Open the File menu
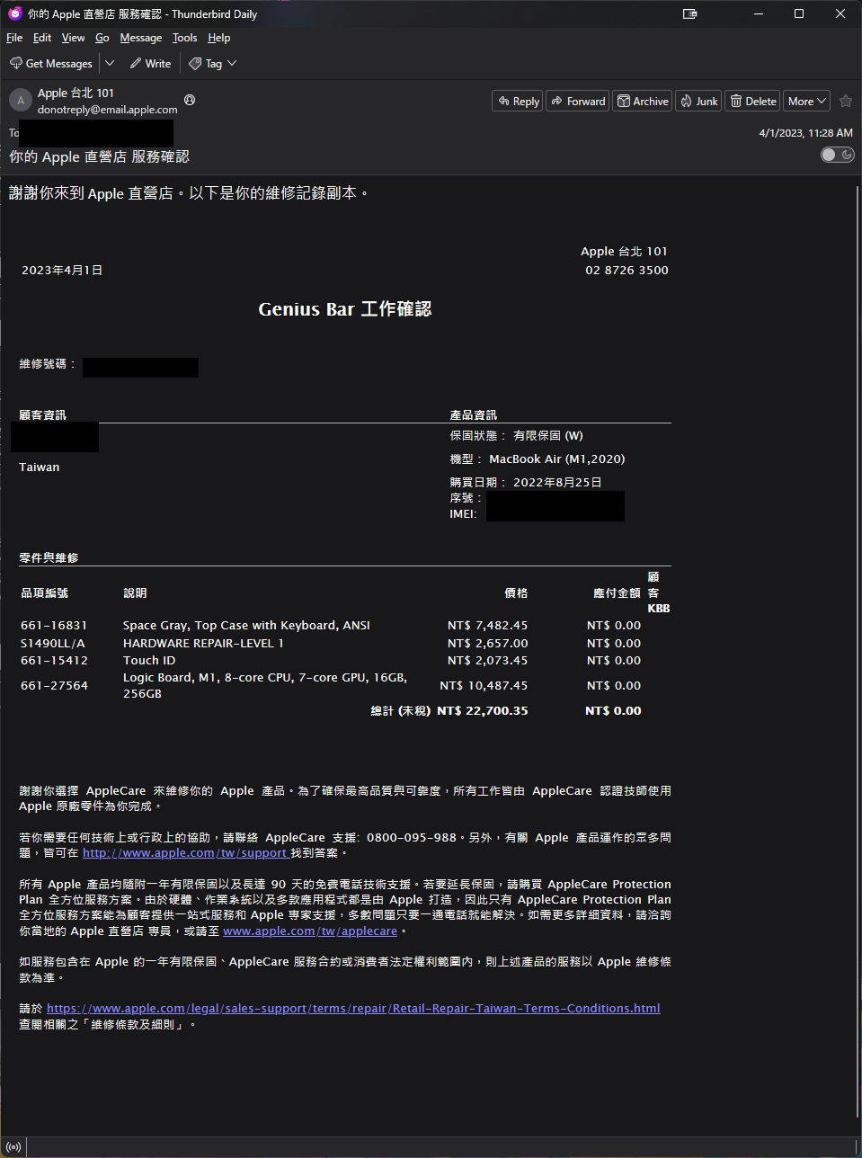This screenshot has width=862, height=1158. coord(14,38)
